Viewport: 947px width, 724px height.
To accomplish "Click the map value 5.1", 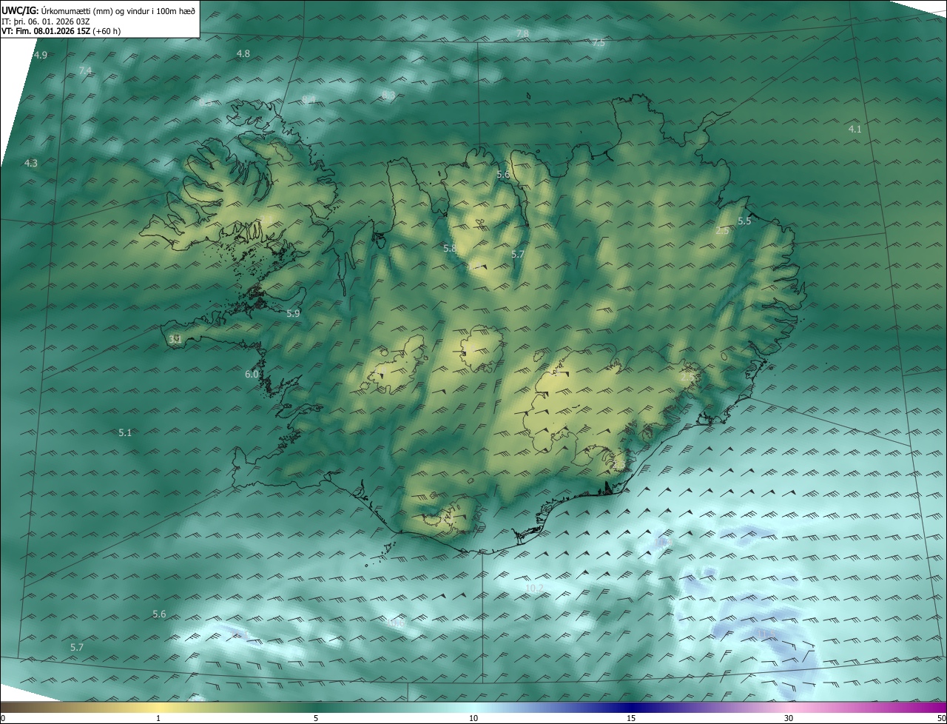I will point(125,432).
